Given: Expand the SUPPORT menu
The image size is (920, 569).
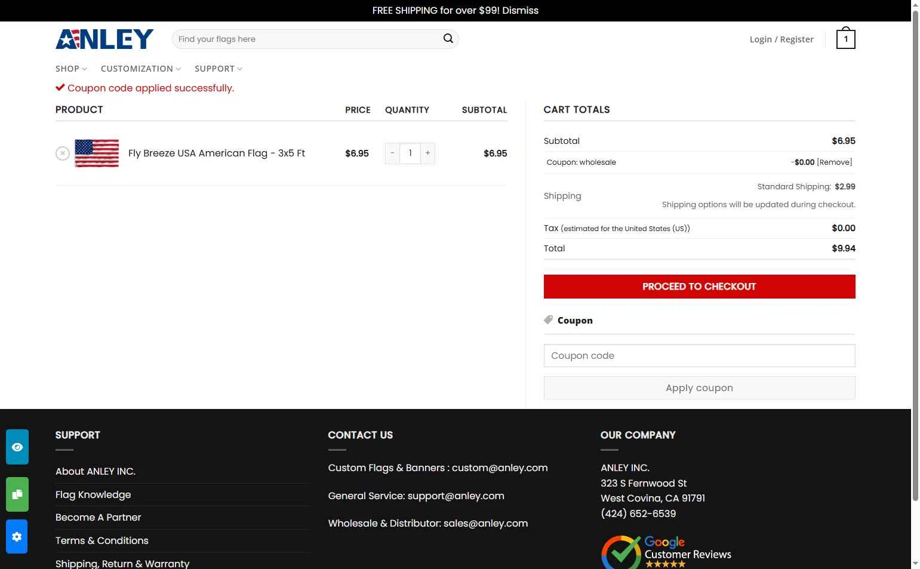Looking at the screenshot, I should (219, 69).
